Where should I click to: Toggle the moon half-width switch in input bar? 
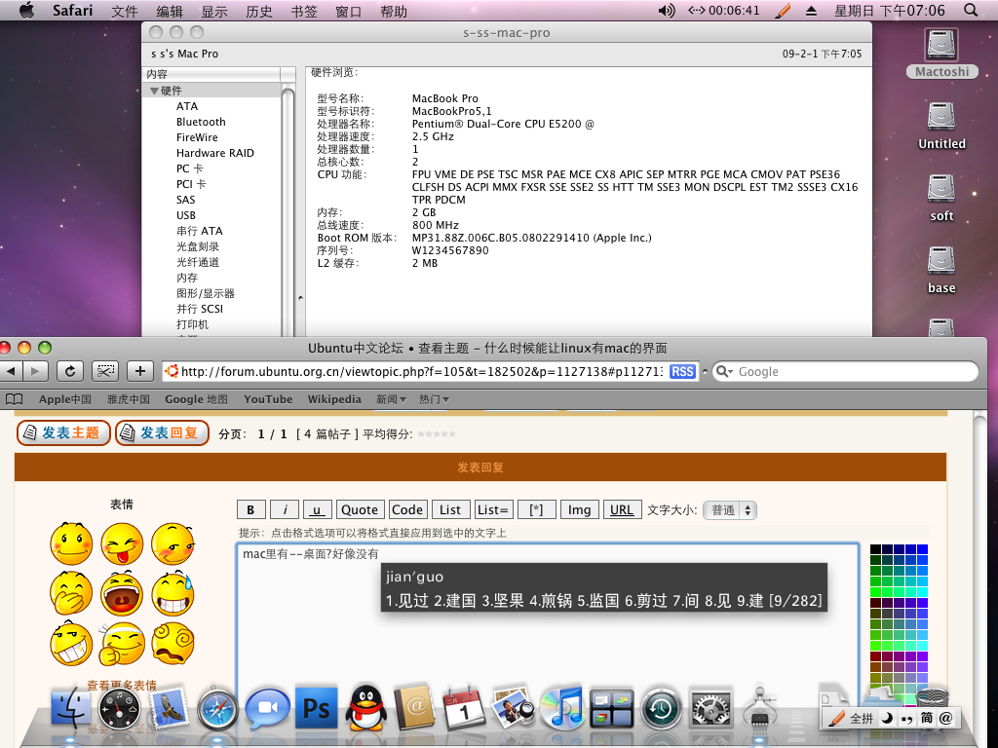click(887, 718)
